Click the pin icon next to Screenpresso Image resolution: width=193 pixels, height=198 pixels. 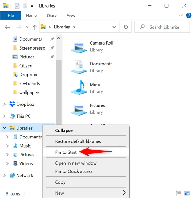[x=52, y=48]
